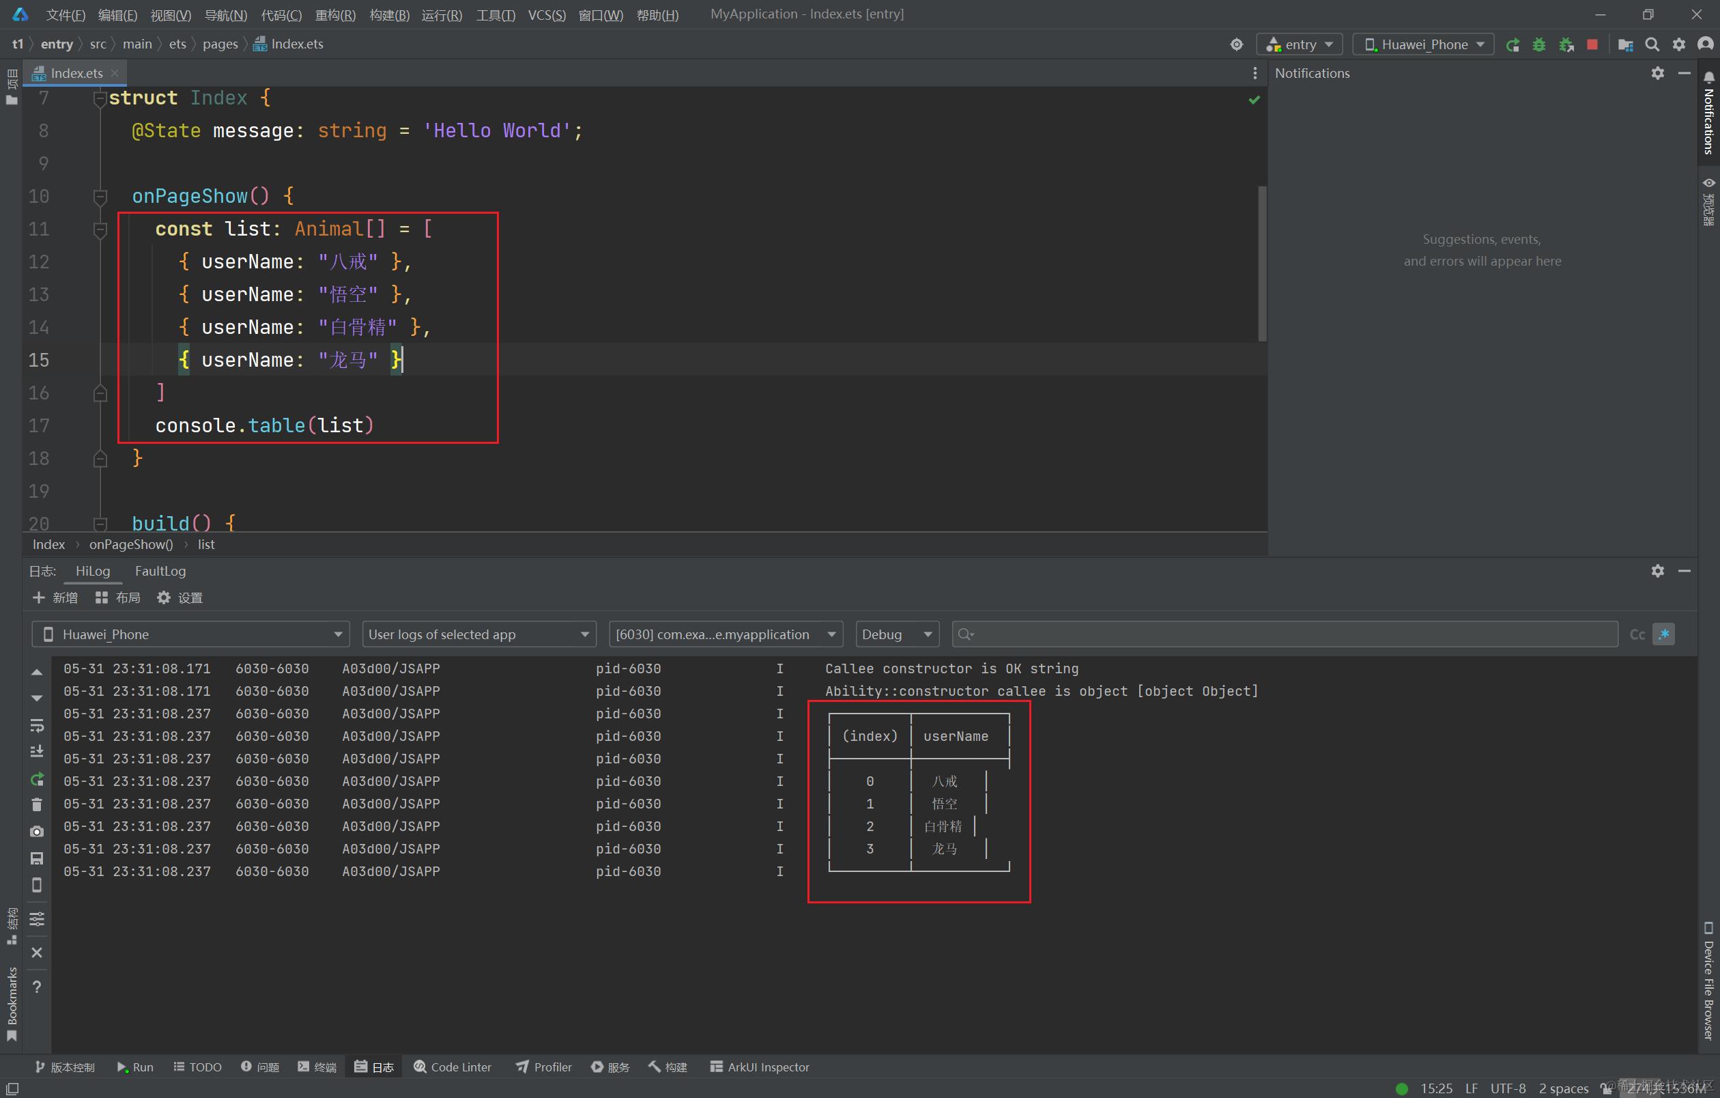Click the search magnifier in toolbar
The image size is (1720, 1098).
1652,44
